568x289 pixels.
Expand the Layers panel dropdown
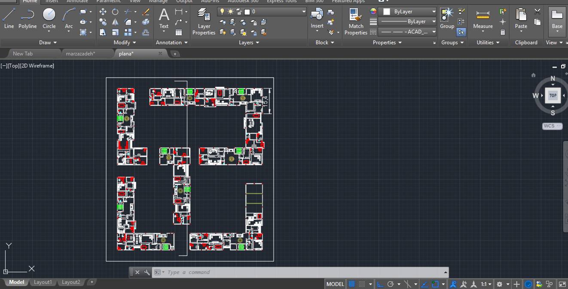249,43
